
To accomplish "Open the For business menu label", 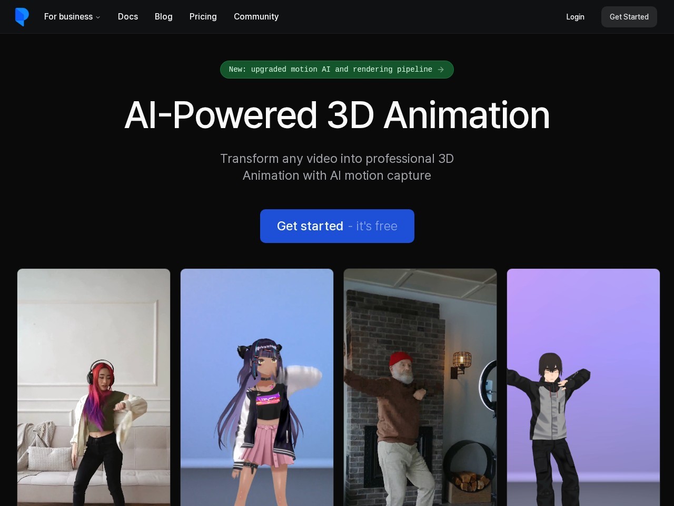I will coord(68,17).
